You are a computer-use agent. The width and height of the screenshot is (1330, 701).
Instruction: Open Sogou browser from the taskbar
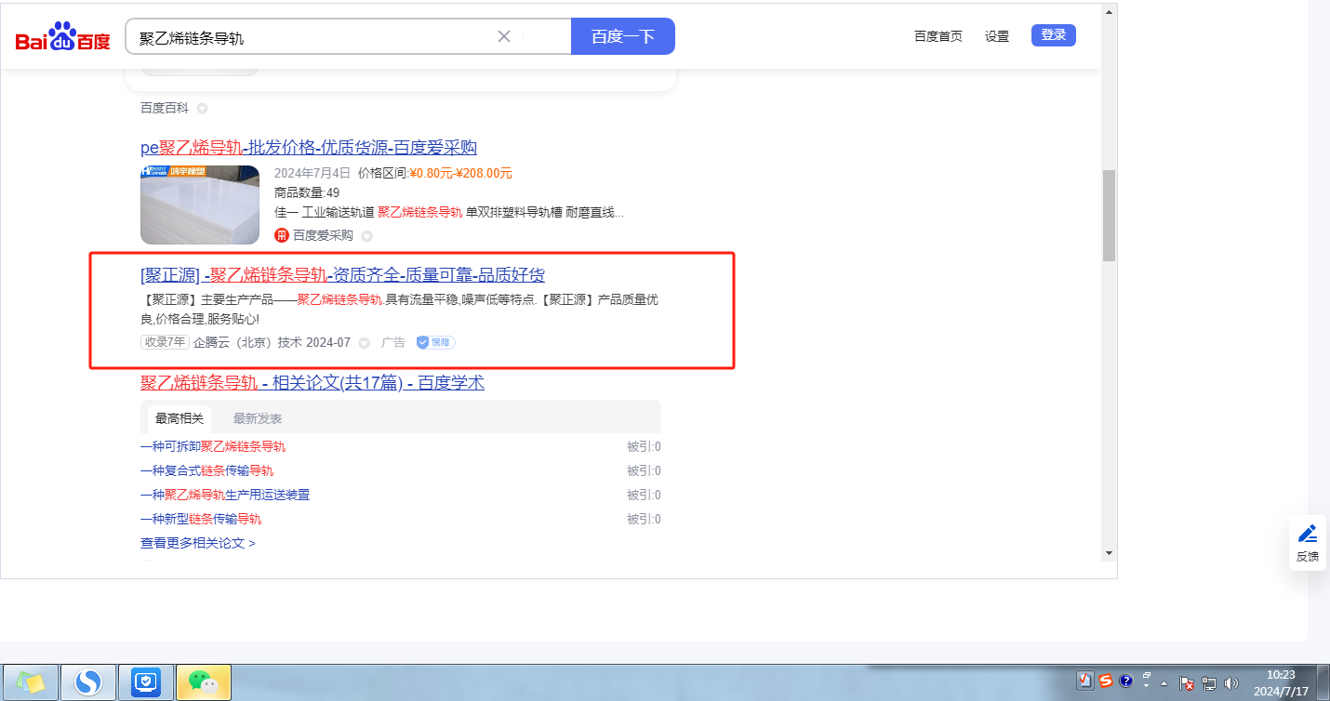pyautogui.click(x=88, y=682)
